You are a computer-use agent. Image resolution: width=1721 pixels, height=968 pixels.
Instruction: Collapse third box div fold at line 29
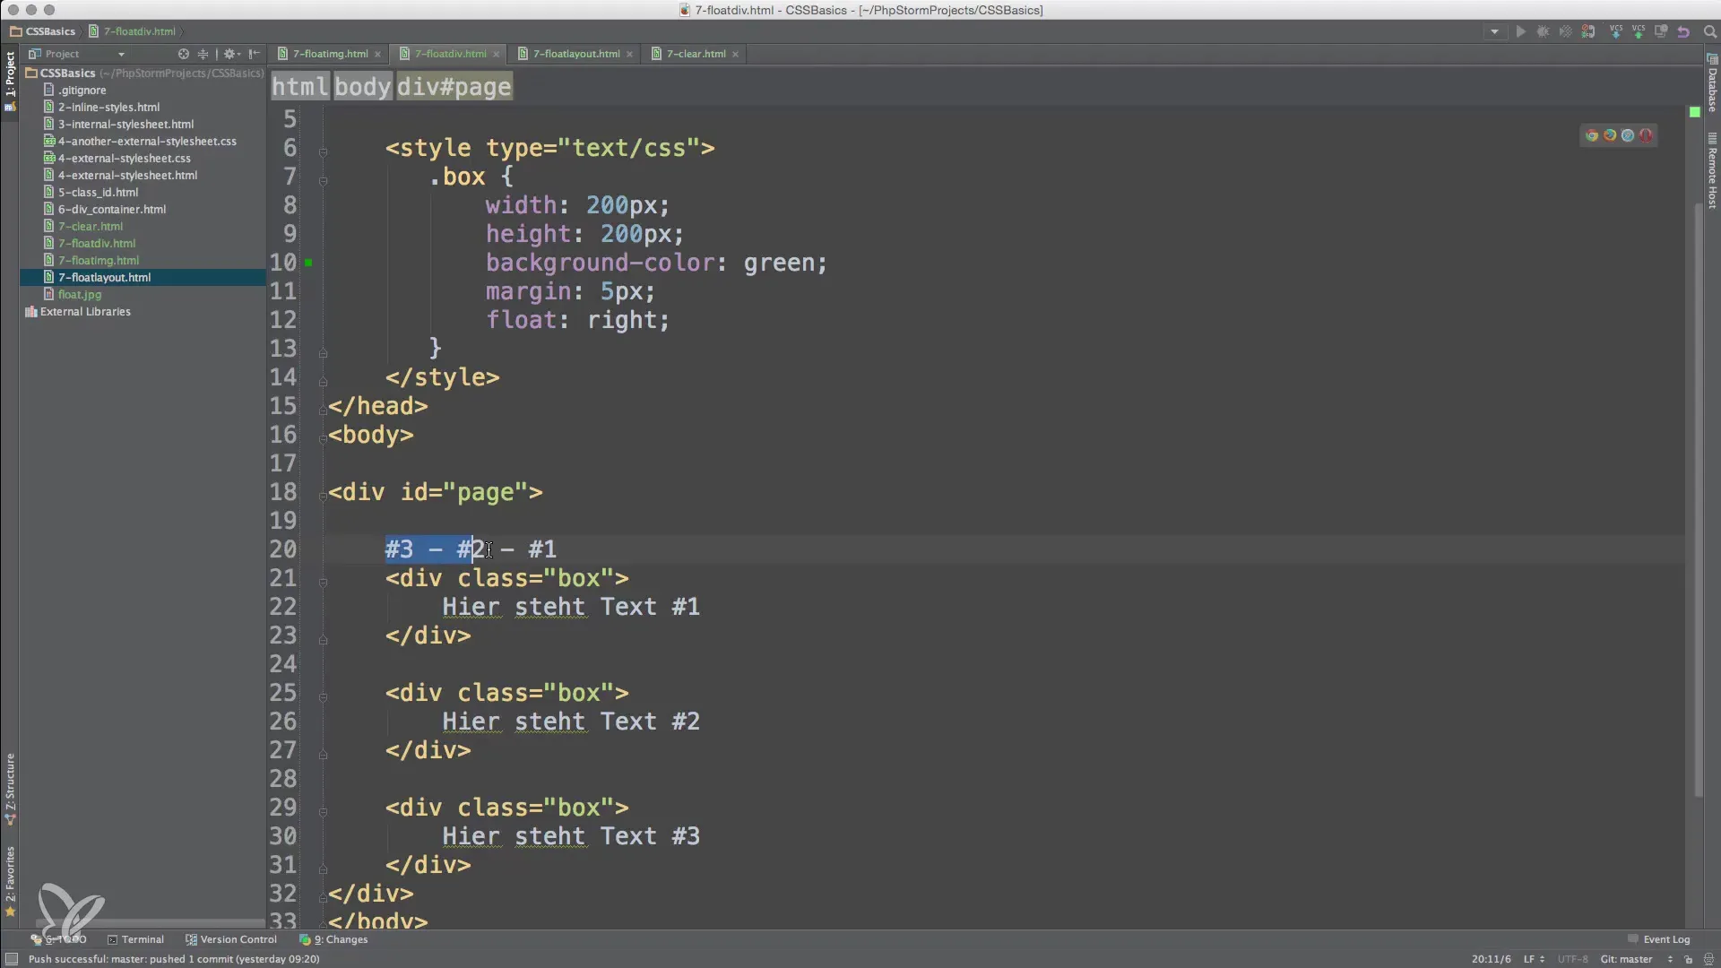click(323, 811)
